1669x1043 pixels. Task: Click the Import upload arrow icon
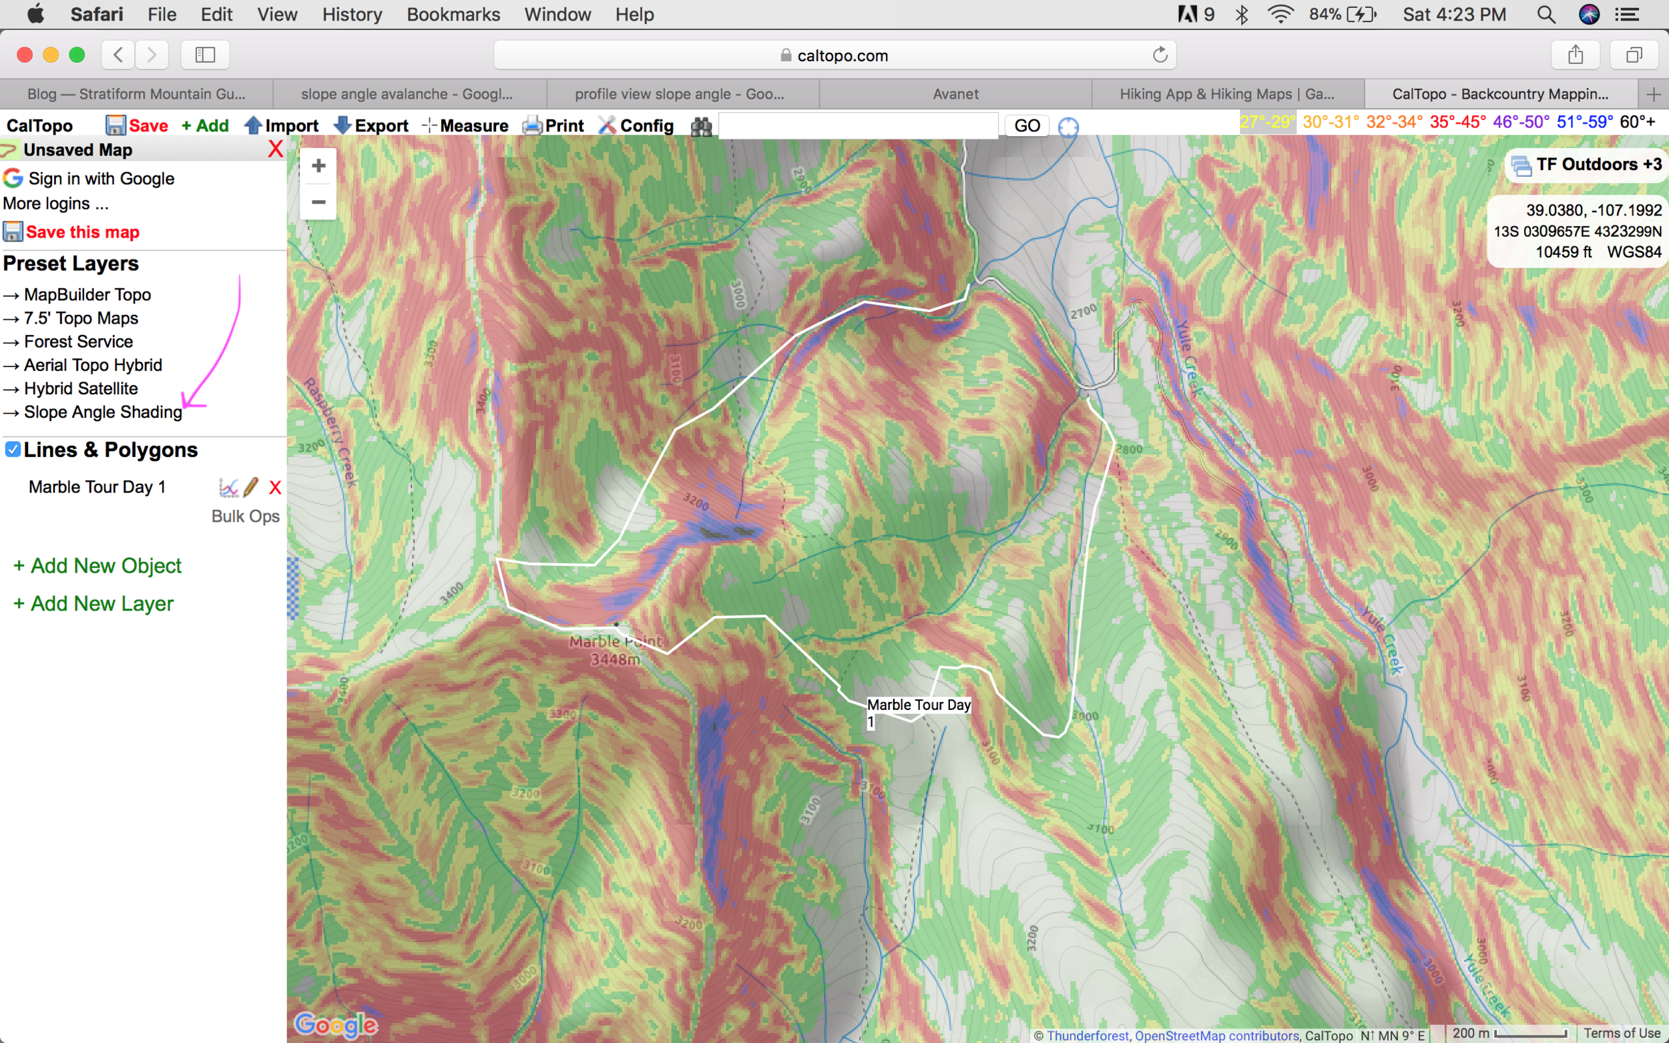253,125
